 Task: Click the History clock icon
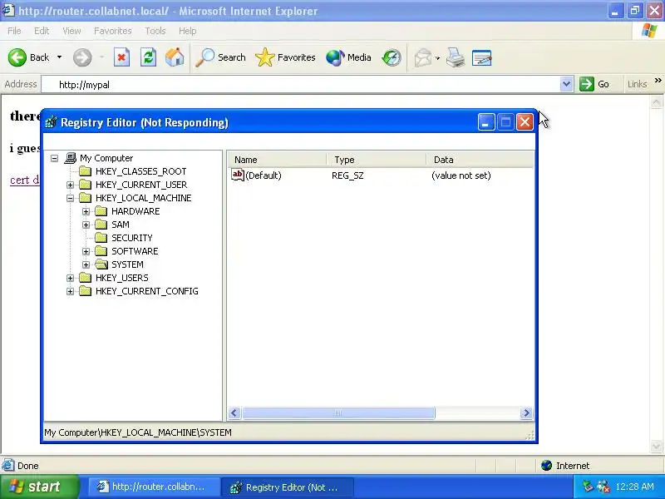pos(391,57)
